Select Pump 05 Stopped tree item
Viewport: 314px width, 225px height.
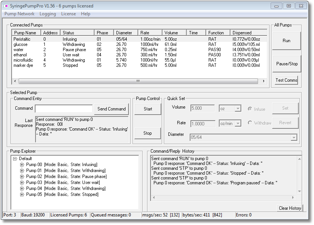click(62, 194)
